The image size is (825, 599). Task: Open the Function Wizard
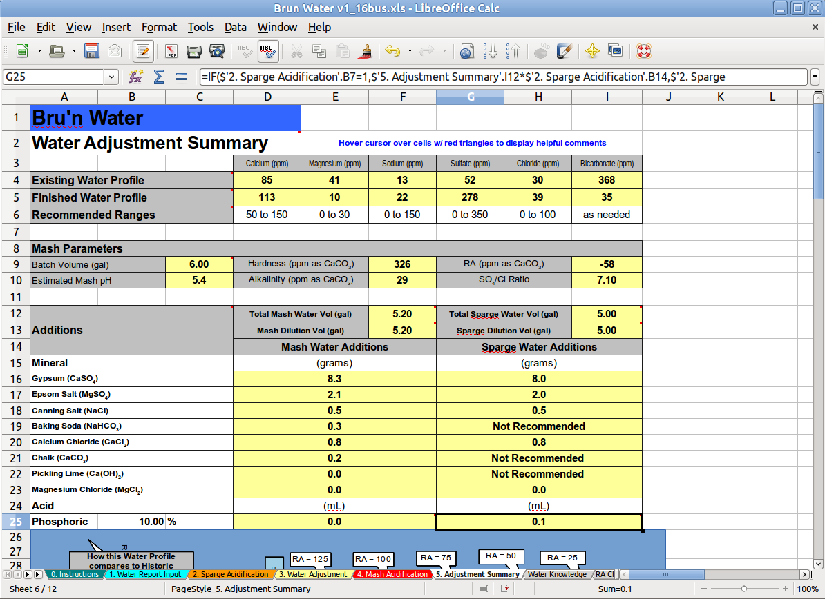(x=135, y=77)
